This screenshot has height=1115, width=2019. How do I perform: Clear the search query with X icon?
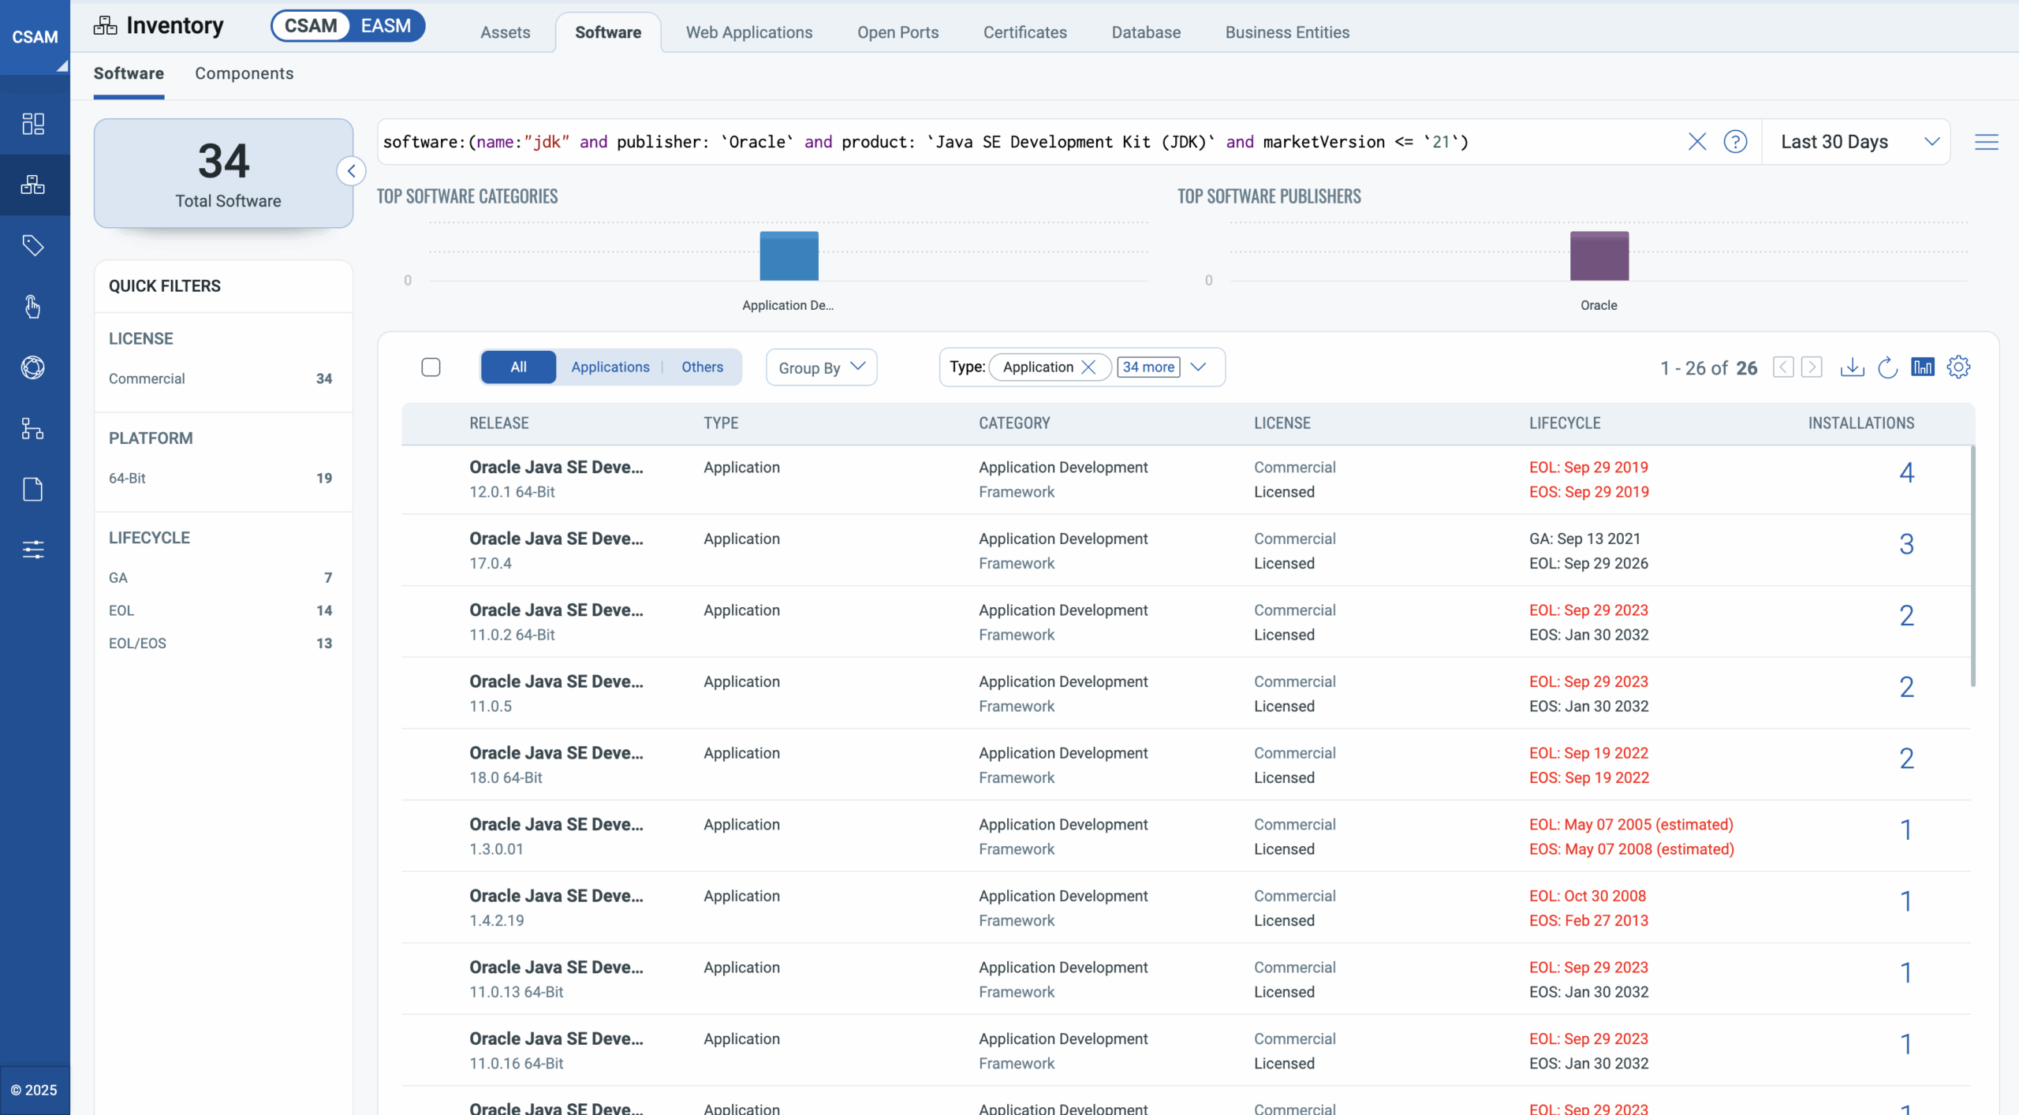tap(1697, 142)
